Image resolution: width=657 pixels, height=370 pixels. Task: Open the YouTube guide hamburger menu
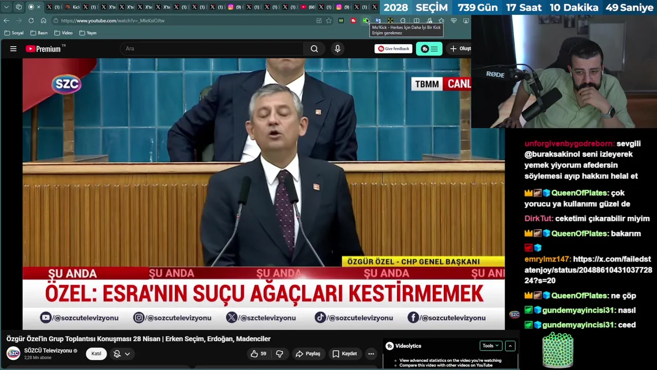pos(13,49)
